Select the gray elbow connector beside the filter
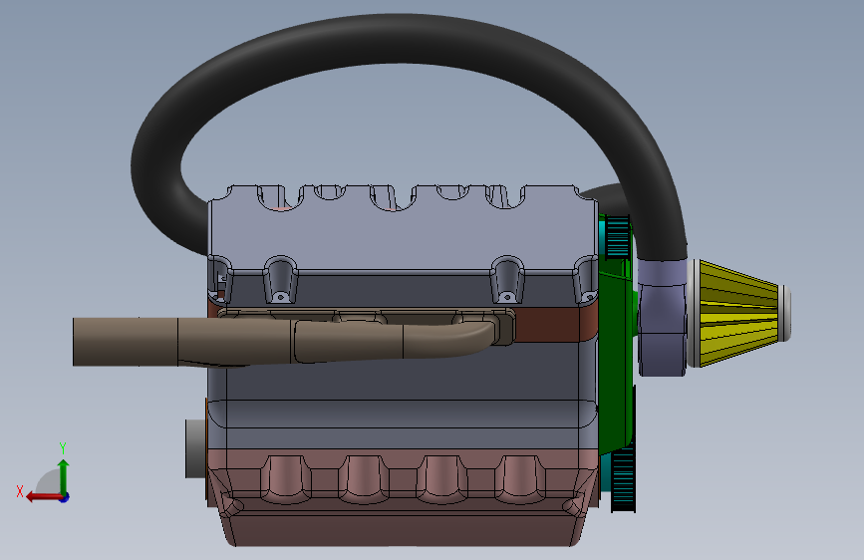The width and height of the screenshot is (864, 560). coord(663,319)
